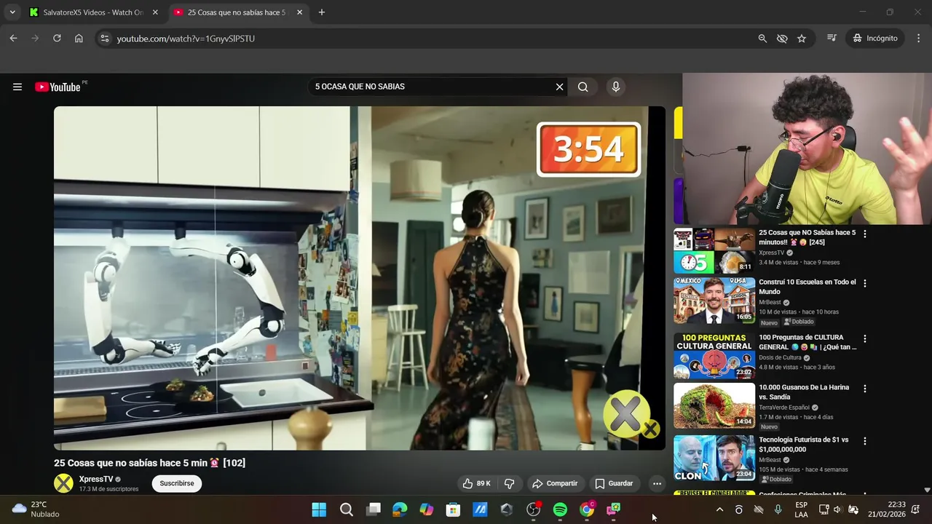Open Task View on the taskbar
Viewport: 932px width, 524px height.
pos(374,510)
